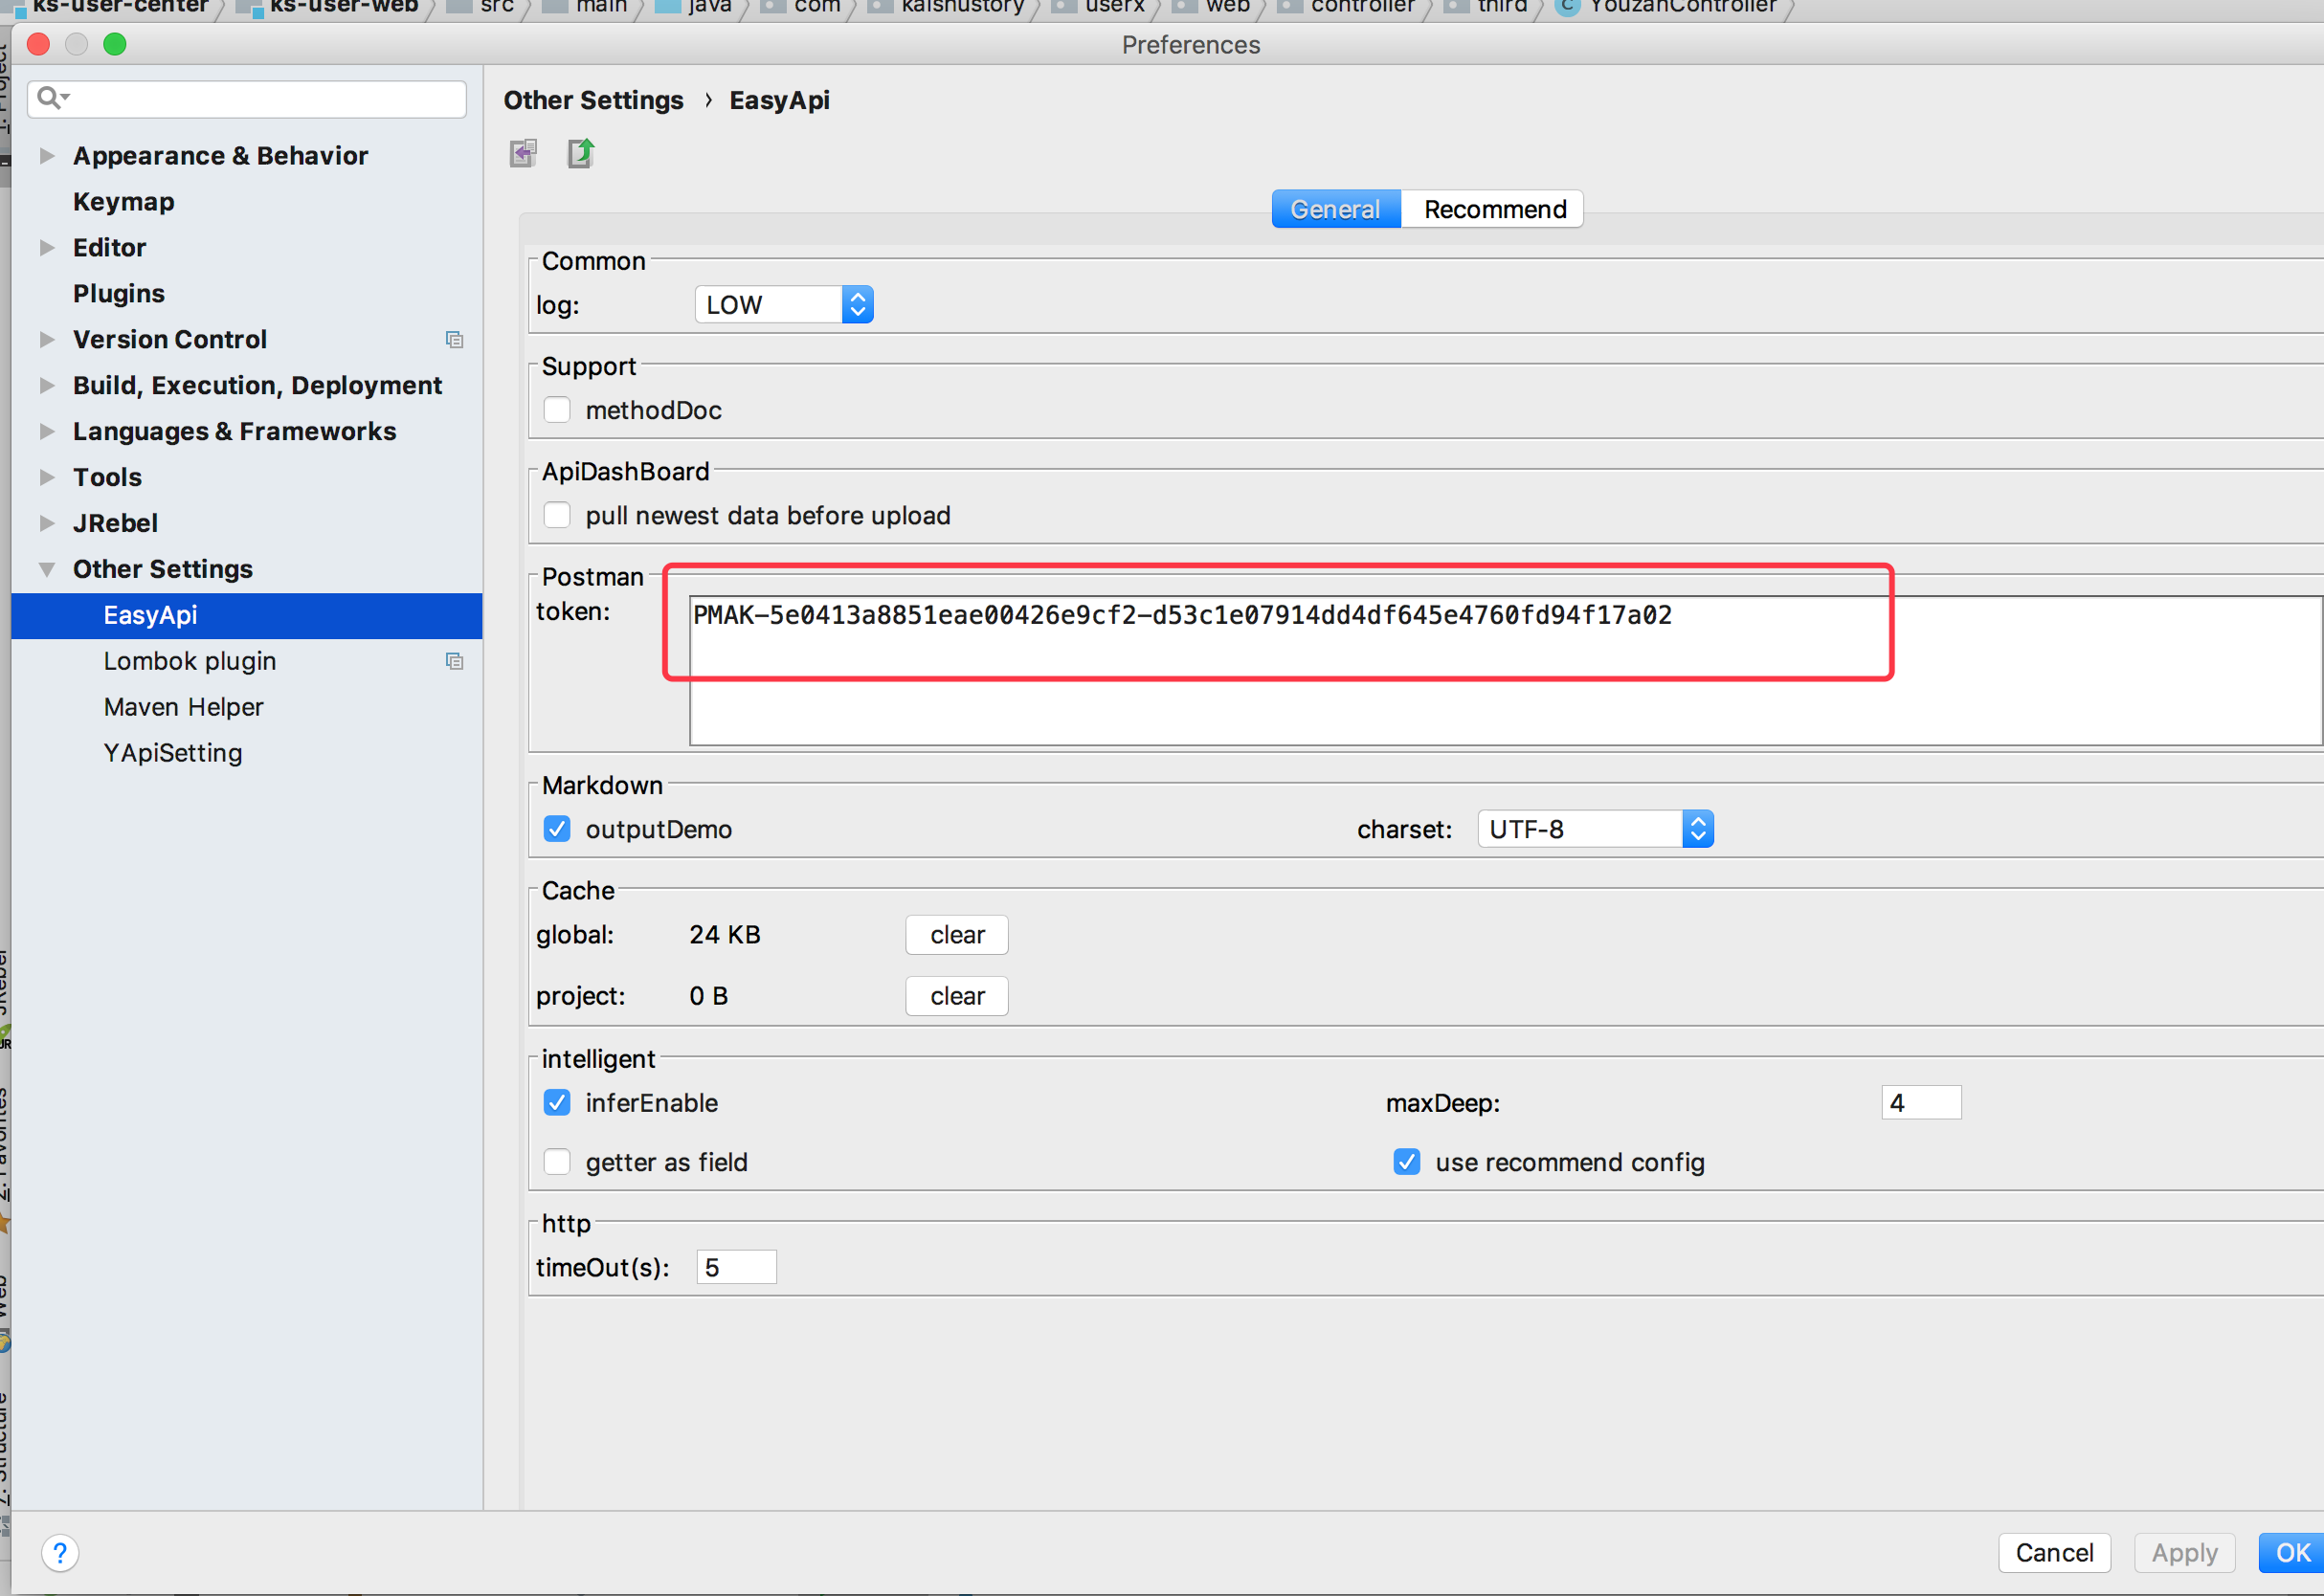The width and height of the screenshot is (2324, 1596).
Task: Toggle the outputDemo checkbox
Action: point(560,828)
